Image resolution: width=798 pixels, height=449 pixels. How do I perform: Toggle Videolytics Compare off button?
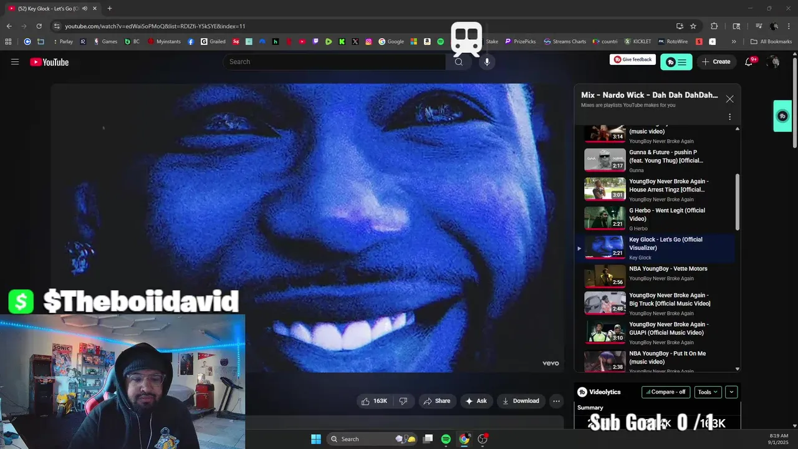tap(666, 392)
